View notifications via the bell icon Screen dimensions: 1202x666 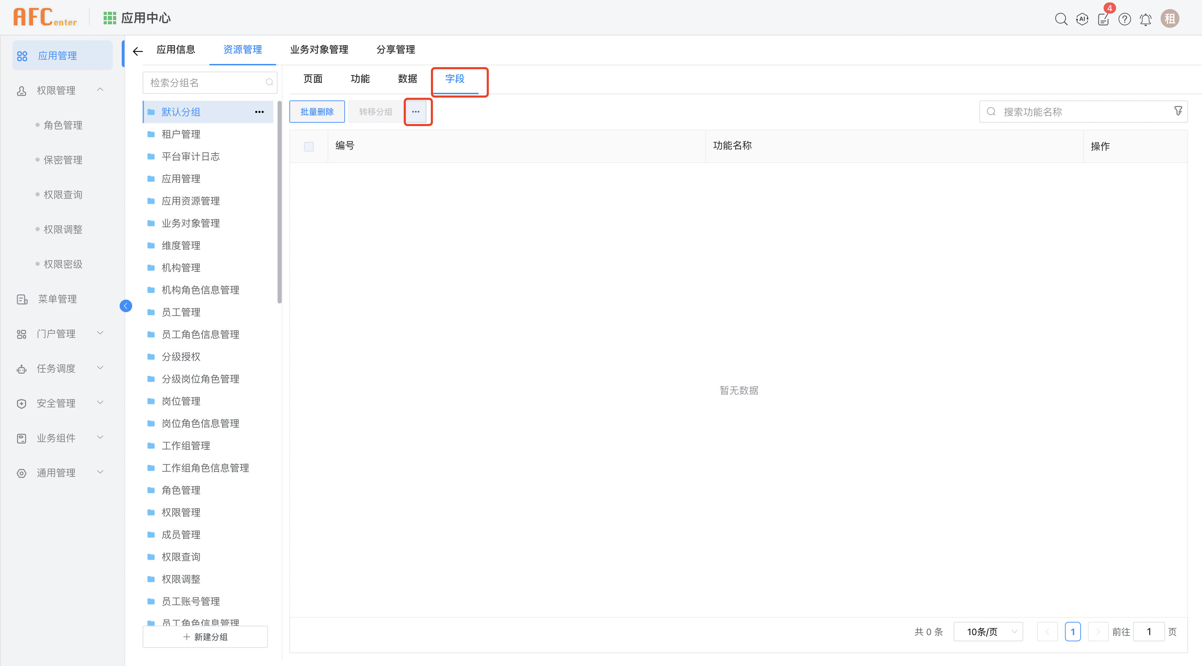pyautogui.click(x=1146, y=19)
